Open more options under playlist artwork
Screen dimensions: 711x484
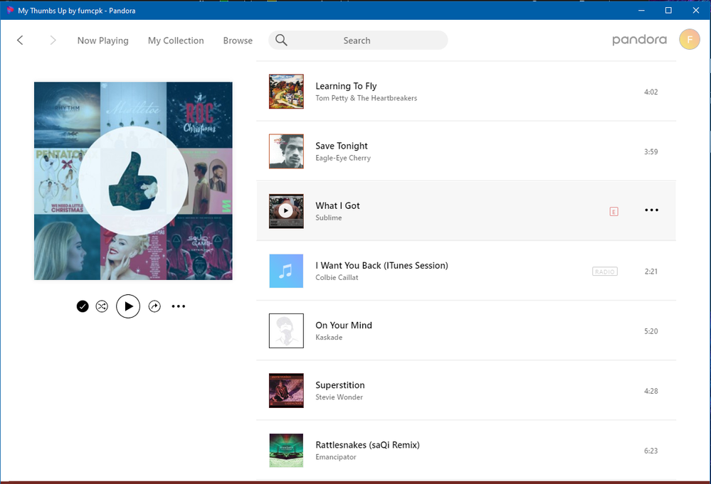tap(179, 306)
